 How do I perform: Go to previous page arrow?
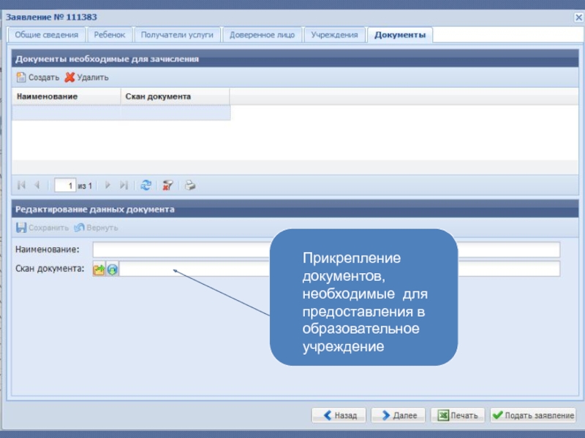(x=37, y=186)
